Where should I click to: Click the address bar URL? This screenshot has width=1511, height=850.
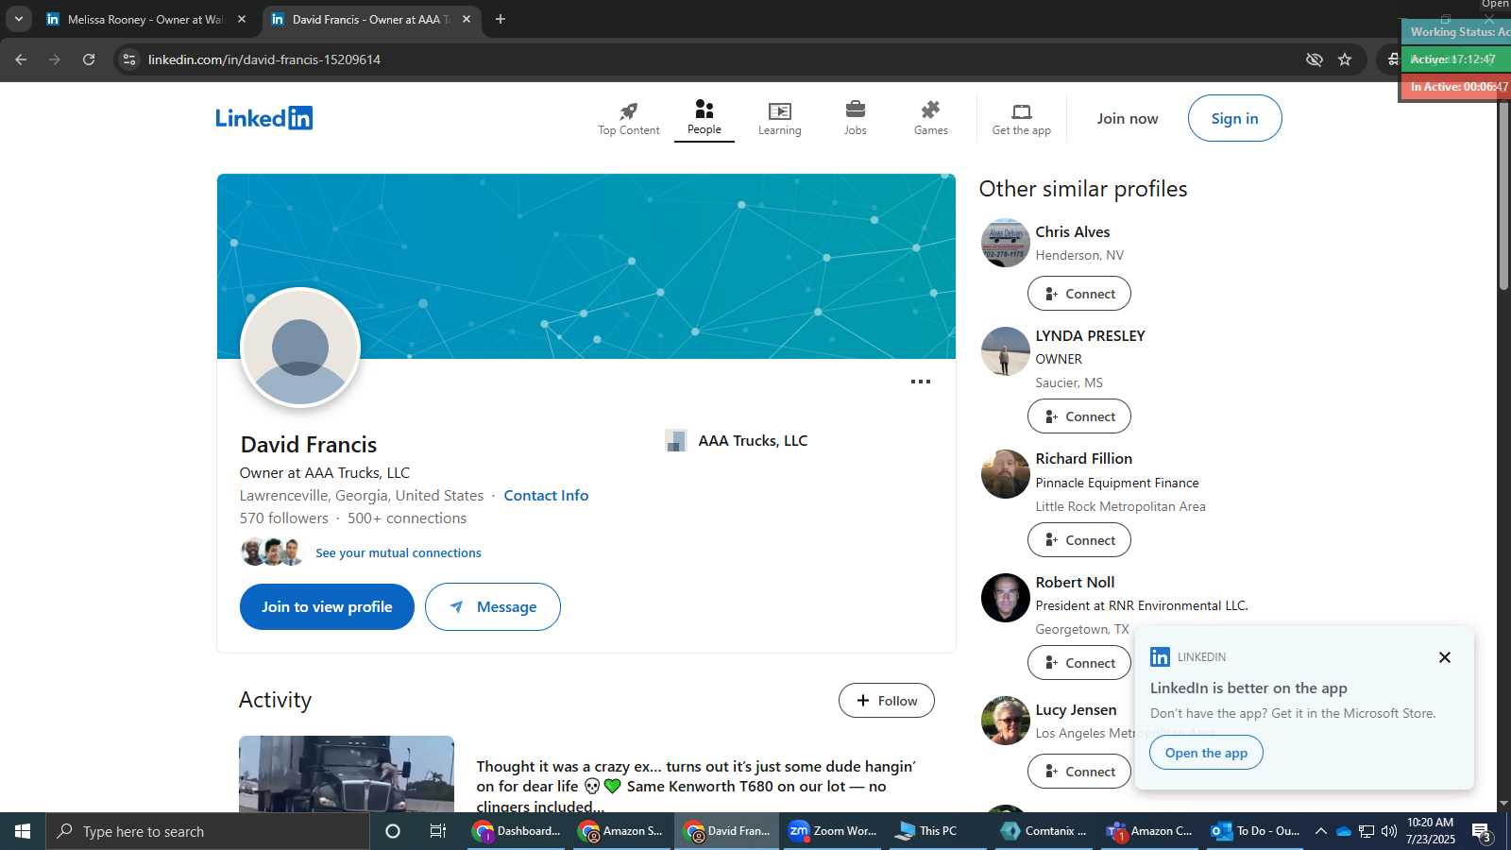click(x=264, y=59)
